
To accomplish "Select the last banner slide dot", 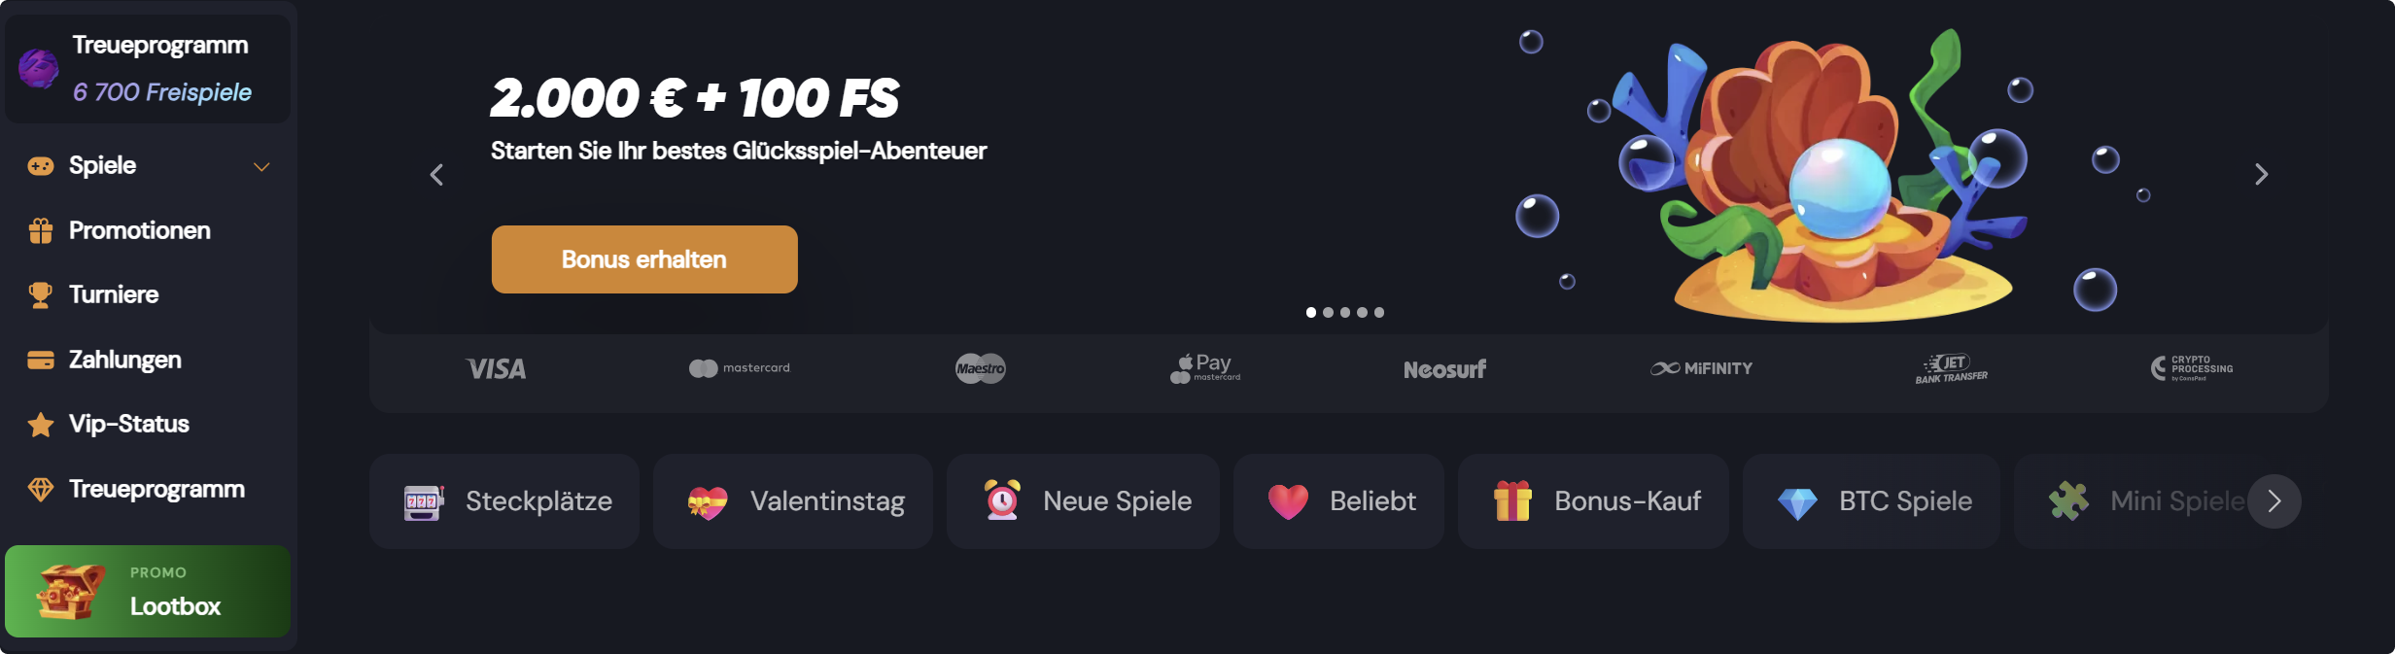I will (x=1379, y=312).
